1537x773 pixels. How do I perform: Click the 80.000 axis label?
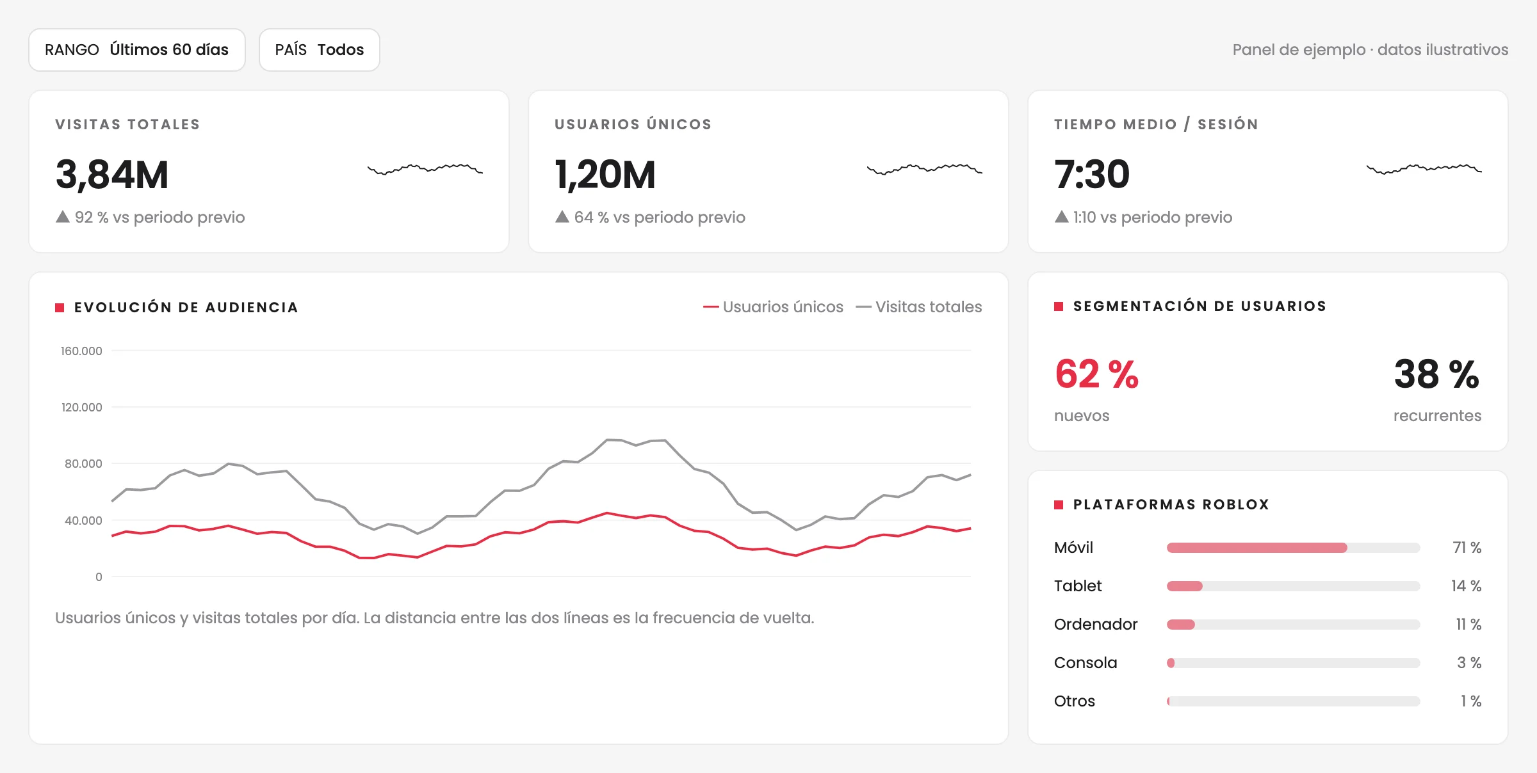coord(83,464)
